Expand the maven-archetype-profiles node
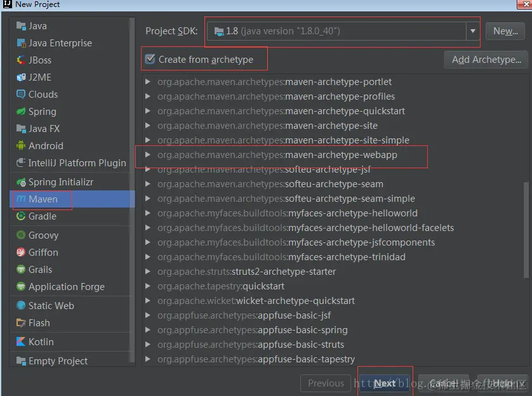532x396 pixels. point(147,96)
